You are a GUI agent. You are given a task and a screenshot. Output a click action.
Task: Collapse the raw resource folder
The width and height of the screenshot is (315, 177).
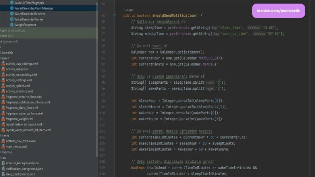[x=4, y=158]
